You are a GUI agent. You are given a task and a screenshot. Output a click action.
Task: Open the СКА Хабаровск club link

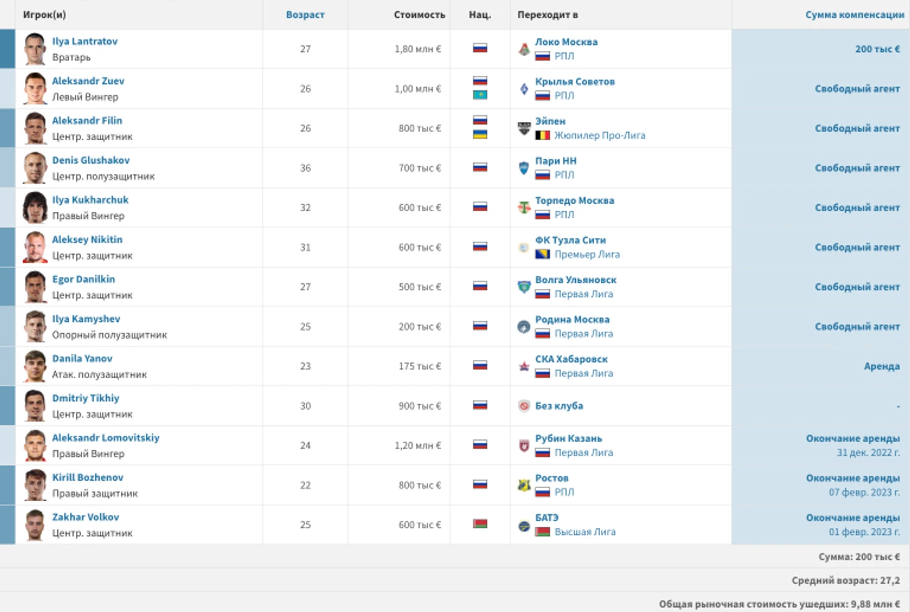click(x=571, y=359)
